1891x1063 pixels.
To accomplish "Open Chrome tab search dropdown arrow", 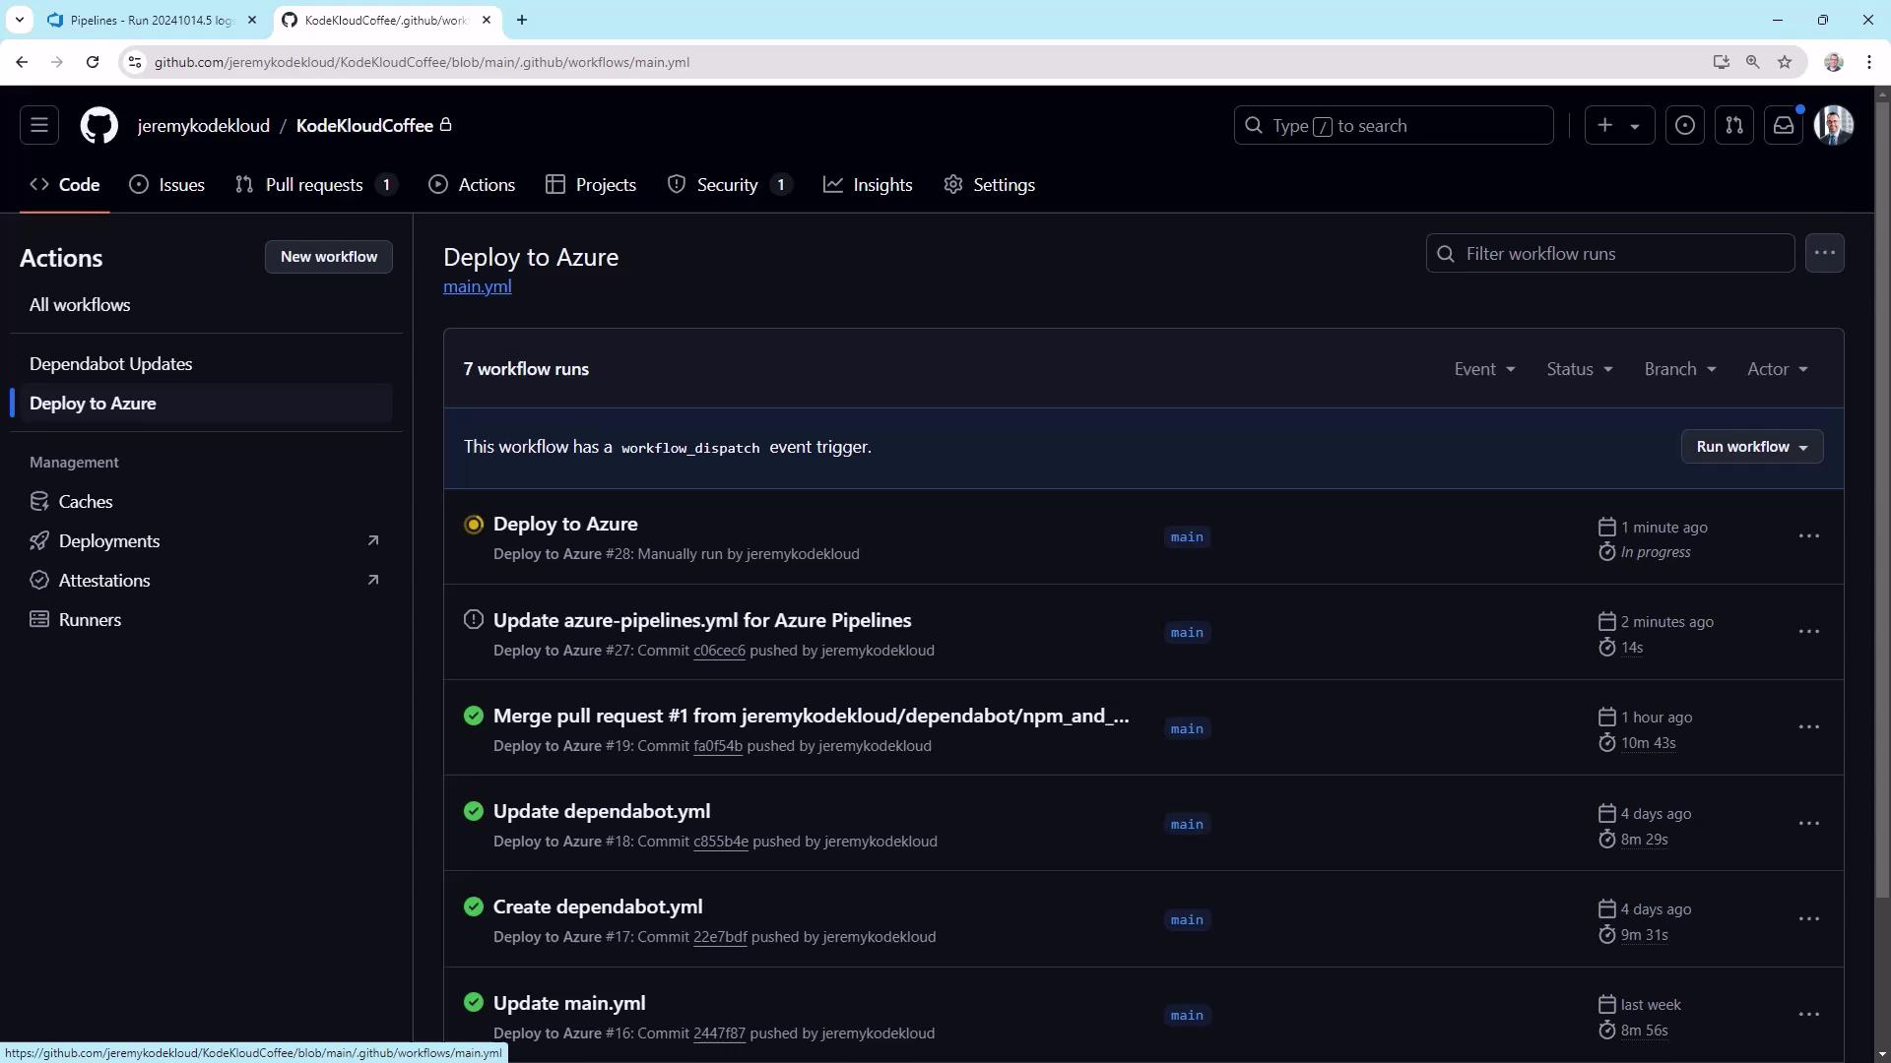I will 20,20.
